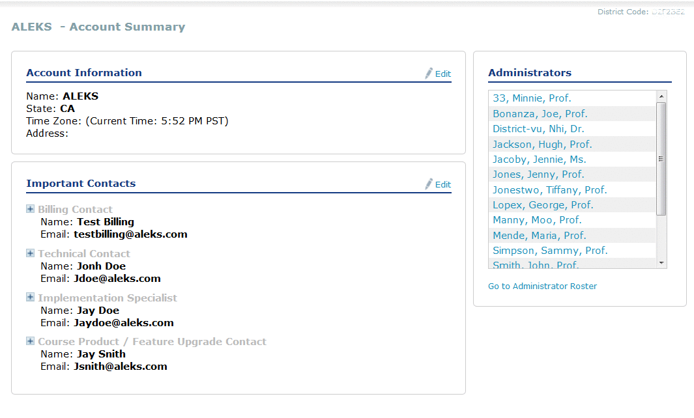This screenshot has height=418, width=694.
Task: Click the Billing Contact heading text
Action: [75, 209]
